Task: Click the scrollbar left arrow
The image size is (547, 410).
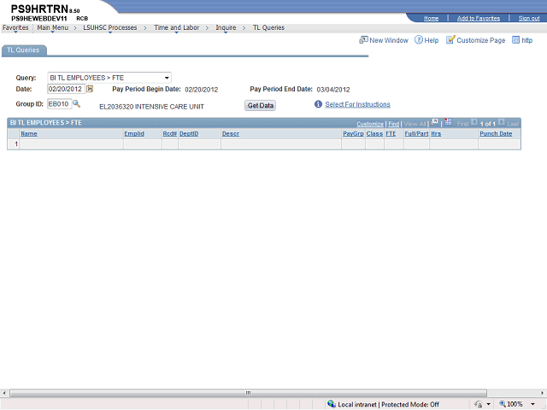Action: (x=4, y=393)
